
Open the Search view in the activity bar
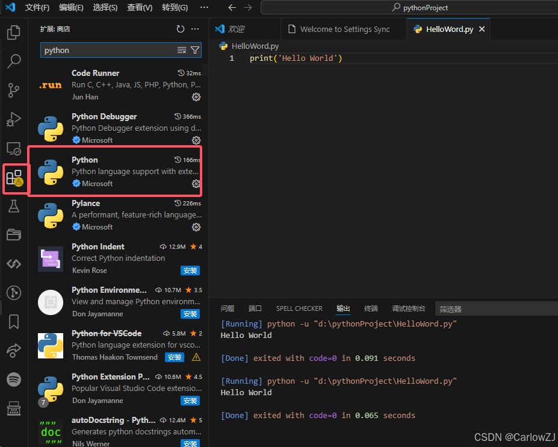pos(14,61)
